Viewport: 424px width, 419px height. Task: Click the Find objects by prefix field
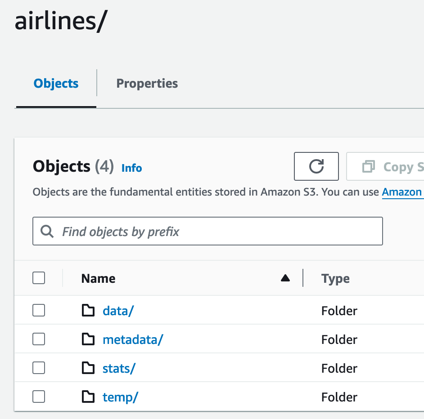click(x=207, y=231)
